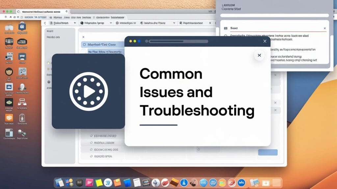Viewport: 337px width, 189px height.
Task: Open the dark round icon in the dock
Action: point(80,183)
